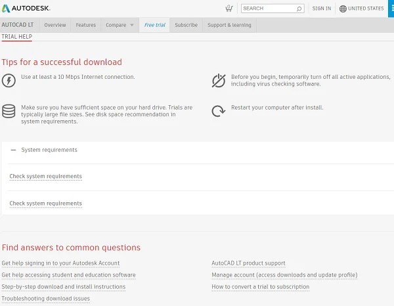Open Support & learning tab
This screenshot has width=394, height=306.
coord(229,25)
